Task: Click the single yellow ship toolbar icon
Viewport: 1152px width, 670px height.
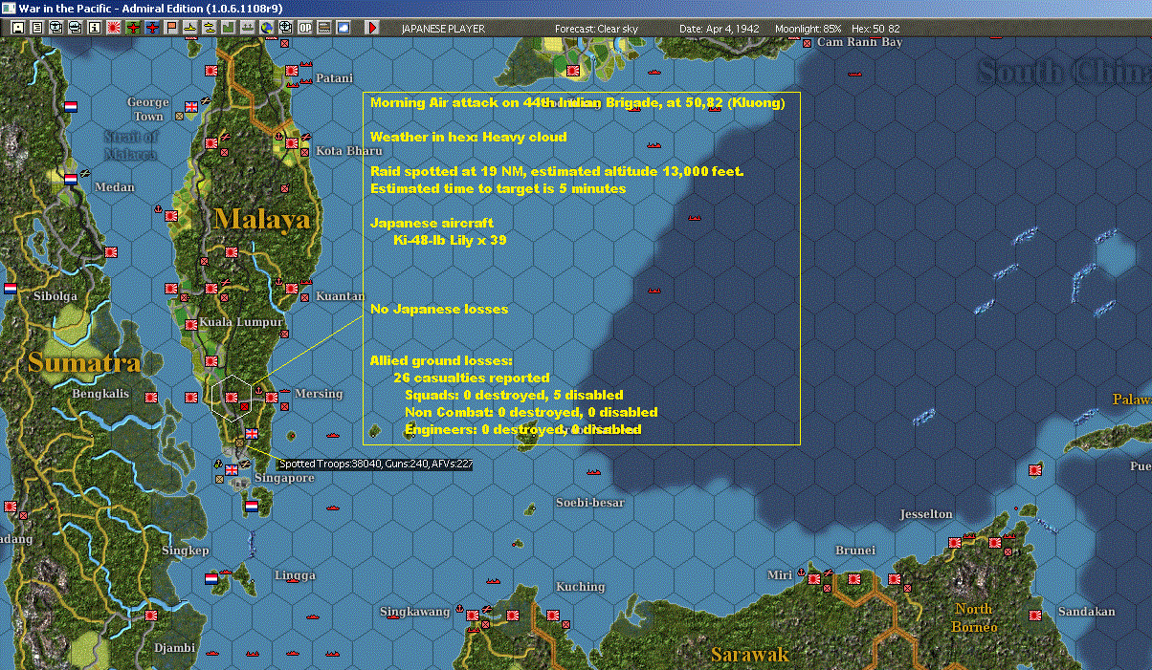Action: pyautogui.click(x=190, y=28)
